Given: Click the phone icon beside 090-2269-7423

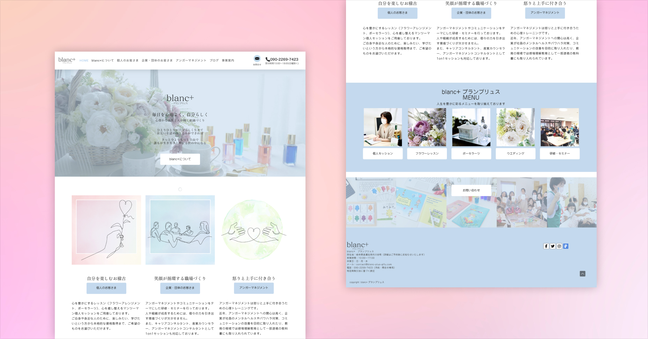Looking at the screenshot, I should tap(267, 59).
